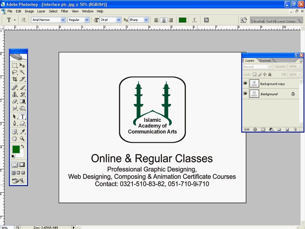
Task: Select the Brush tool
Action: 22,88
